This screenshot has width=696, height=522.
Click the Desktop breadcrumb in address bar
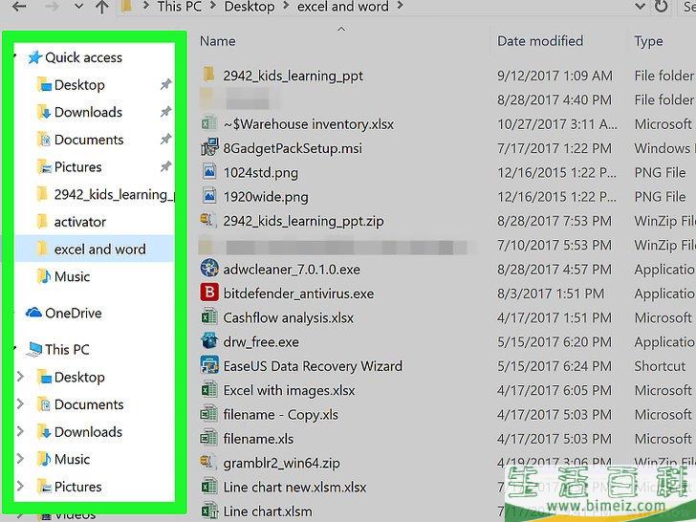tap(249, 7)
